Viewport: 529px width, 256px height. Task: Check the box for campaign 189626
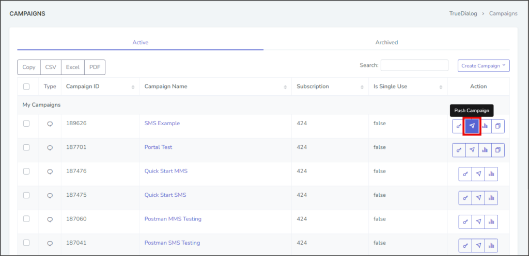[26, 124]
